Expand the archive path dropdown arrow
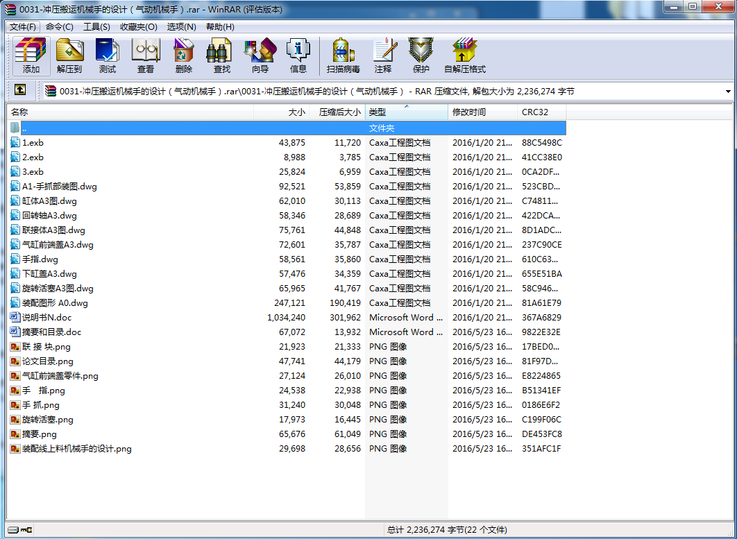The height and width of the screenshot is (539, 737). [x=728, y=92]
